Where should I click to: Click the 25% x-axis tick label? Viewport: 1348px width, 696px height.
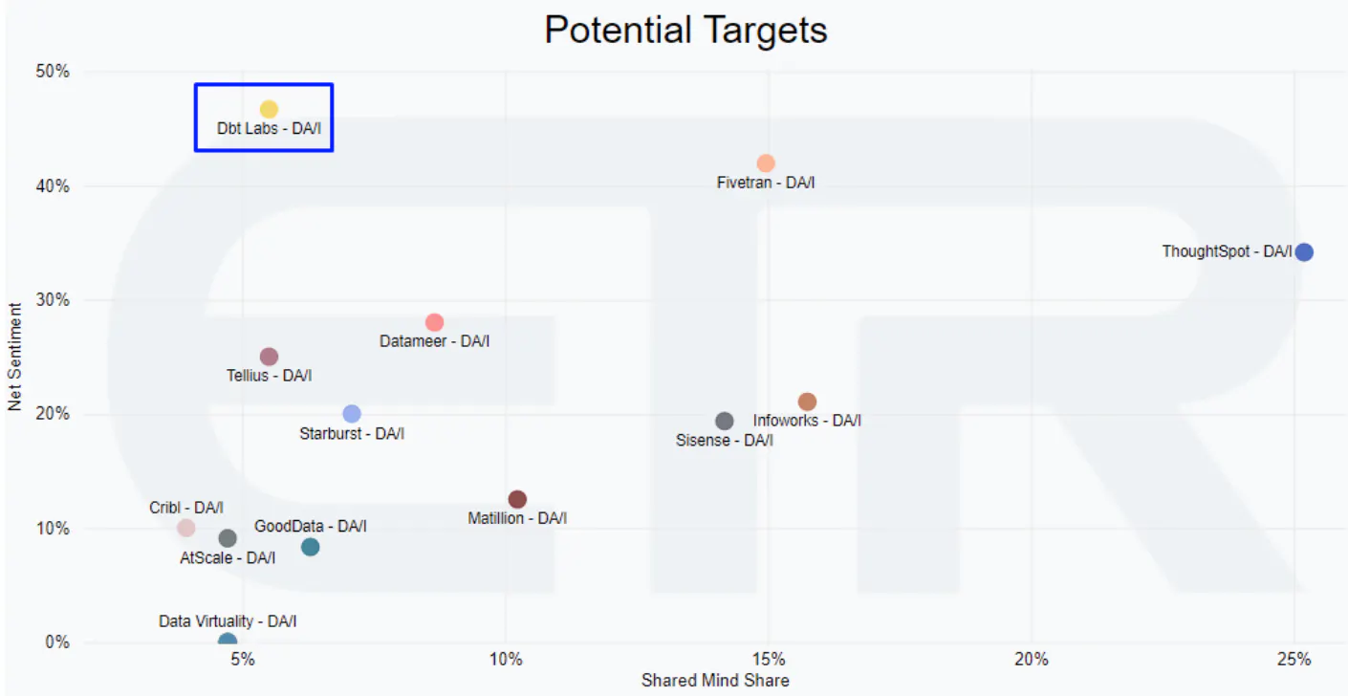[x=1294, y=660]
